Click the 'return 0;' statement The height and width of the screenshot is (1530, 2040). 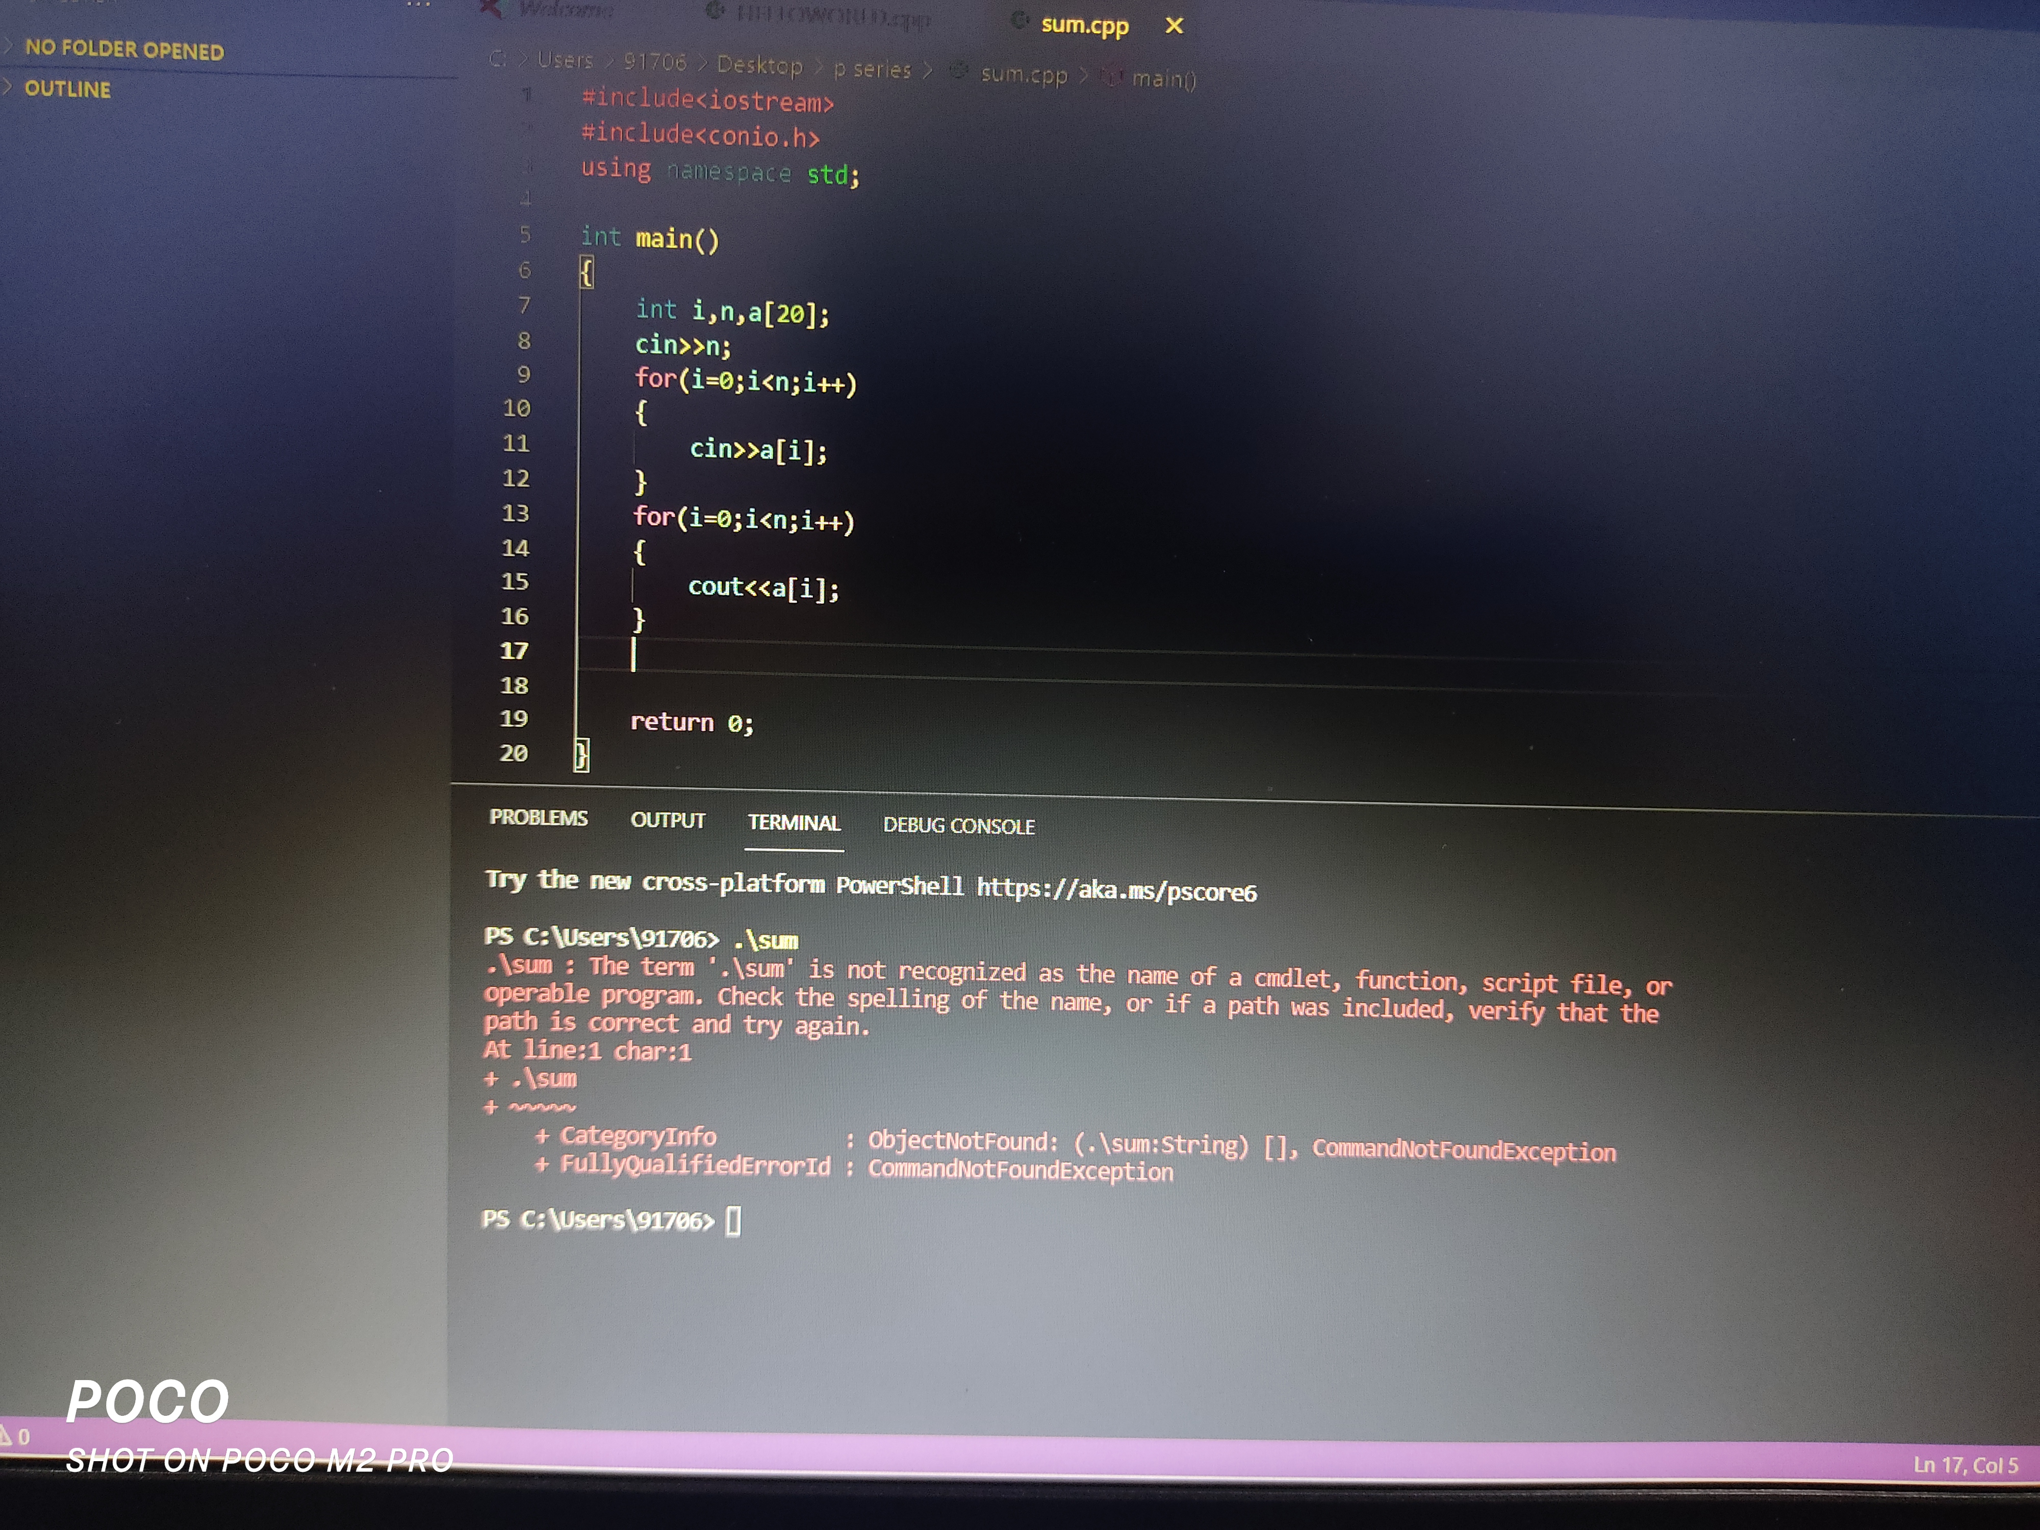tap(693, 722)
